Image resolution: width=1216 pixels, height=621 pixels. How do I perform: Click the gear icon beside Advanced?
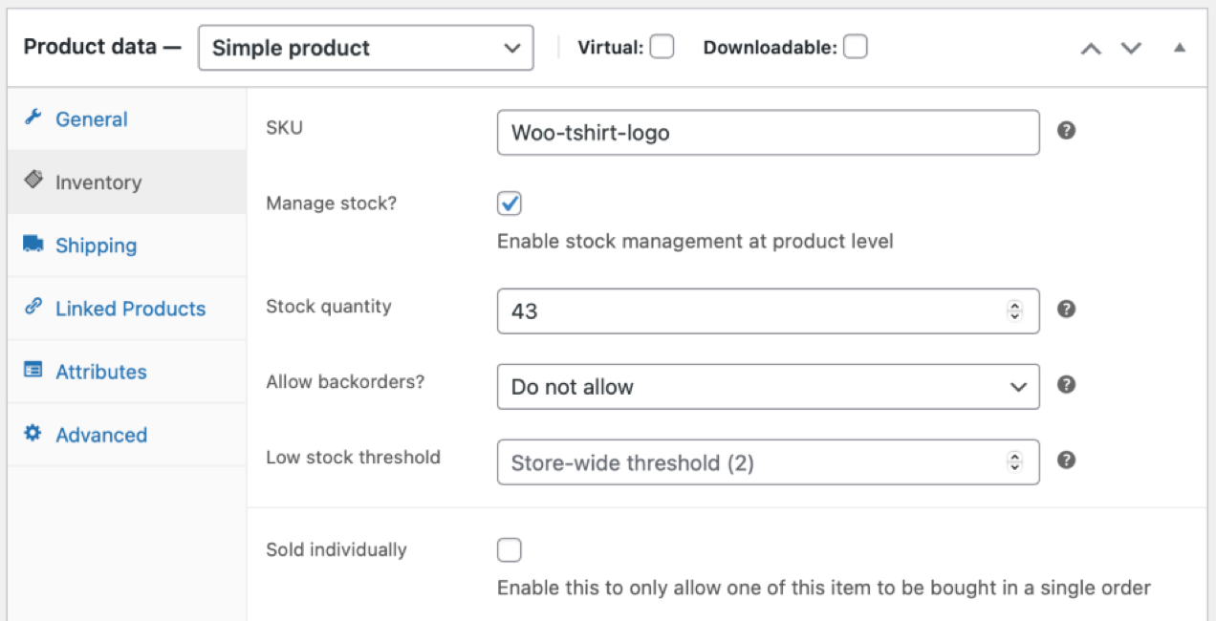tap(33, 433)
